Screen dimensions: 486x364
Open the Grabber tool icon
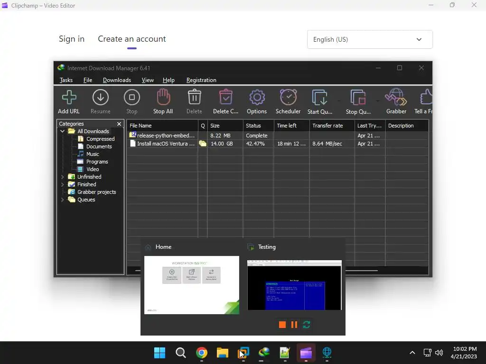[x=396, y=102]
